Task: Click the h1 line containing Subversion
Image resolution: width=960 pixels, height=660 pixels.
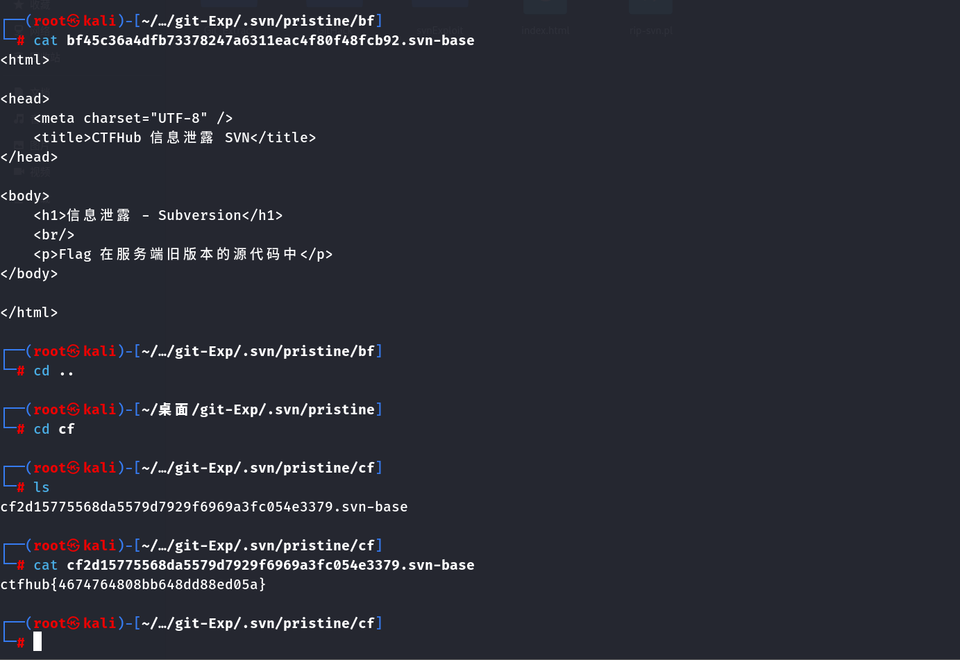Action: (158, 215)
